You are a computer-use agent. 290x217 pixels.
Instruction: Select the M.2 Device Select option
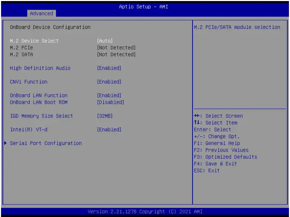click(33, 41)
